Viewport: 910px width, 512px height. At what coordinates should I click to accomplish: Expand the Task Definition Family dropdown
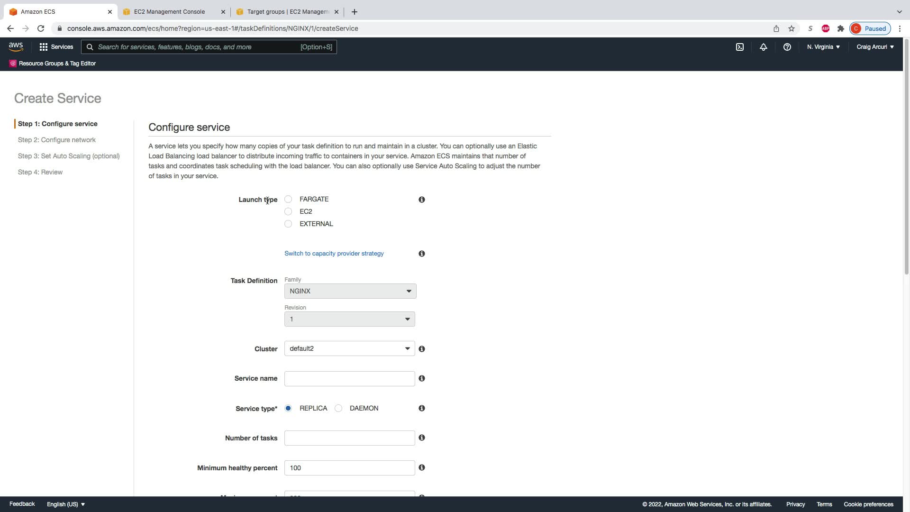click(x=350, y=291)
